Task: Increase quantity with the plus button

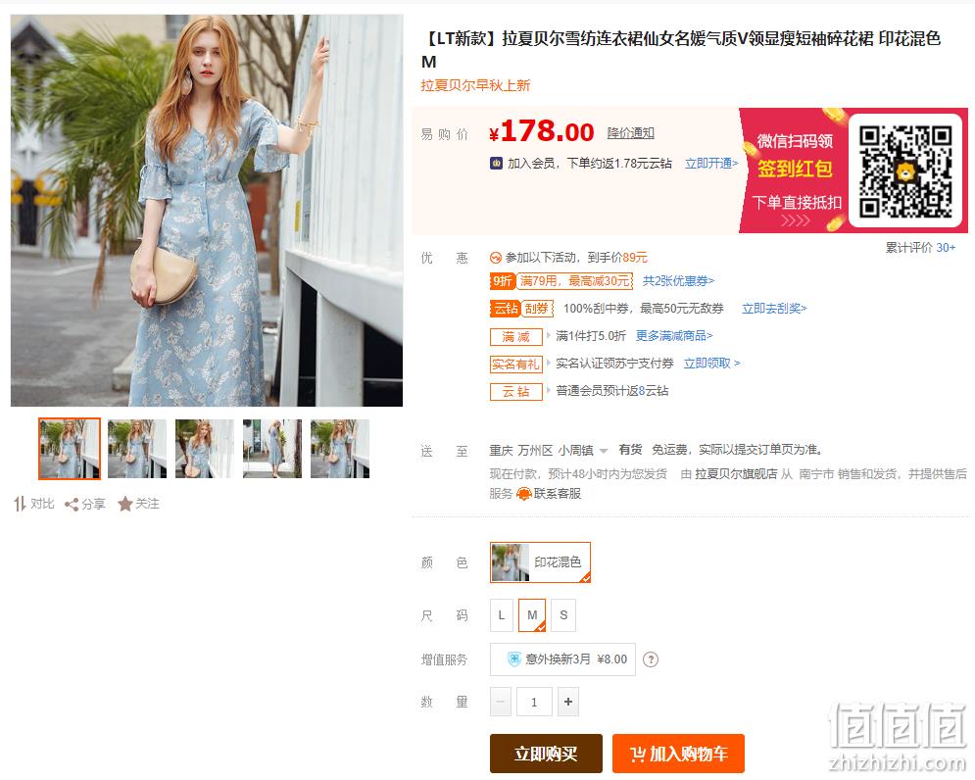Action: pyautogui.click(x=568, y=702)
